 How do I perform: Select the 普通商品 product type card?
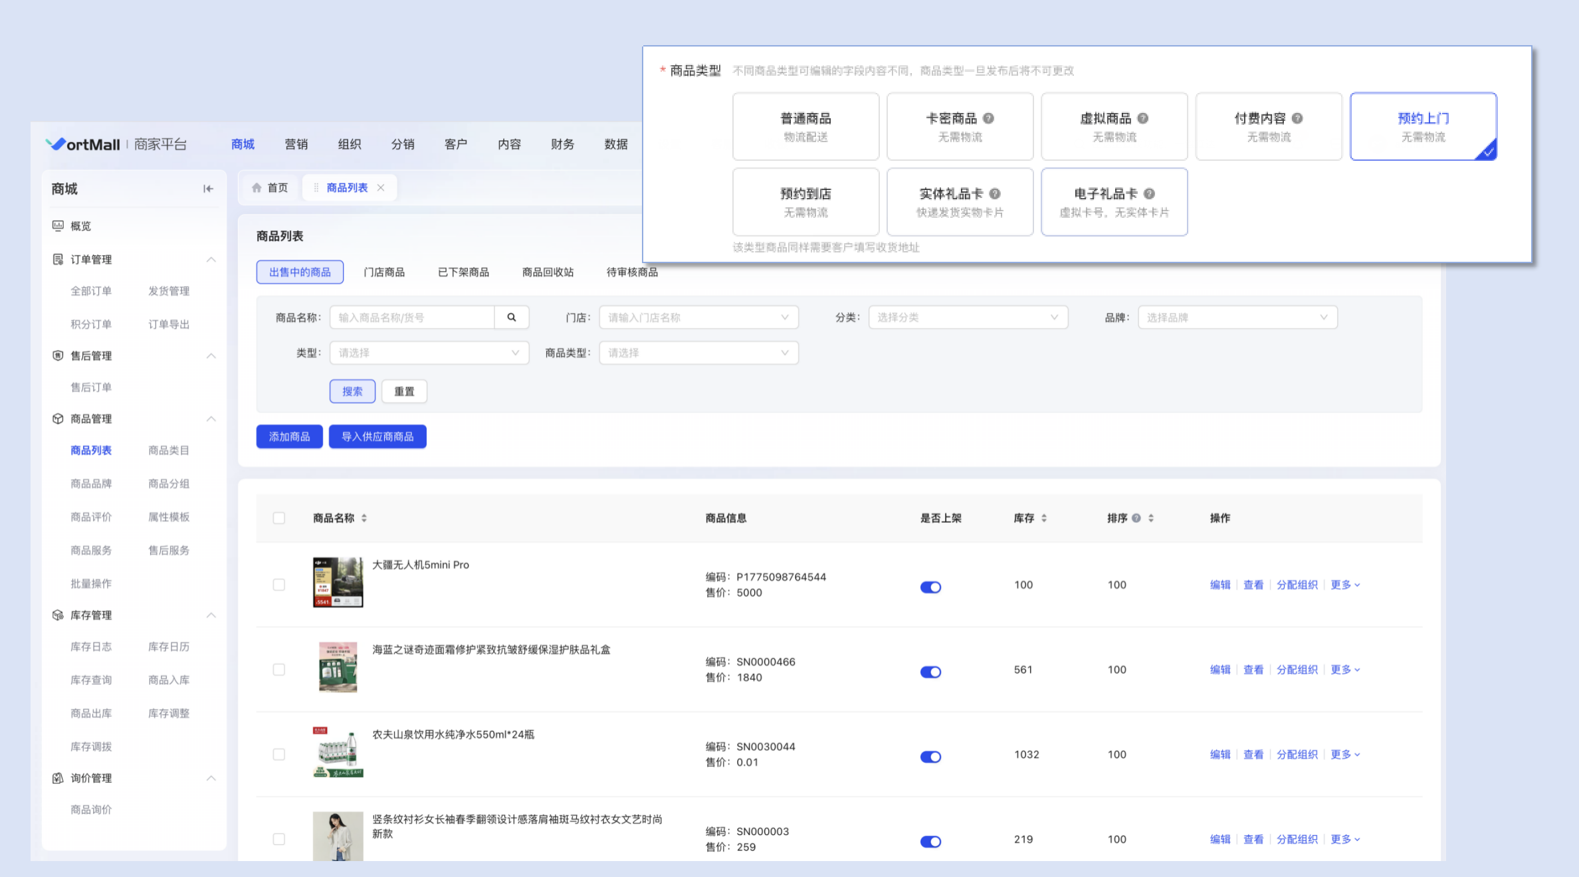click(x=805, y=126)
